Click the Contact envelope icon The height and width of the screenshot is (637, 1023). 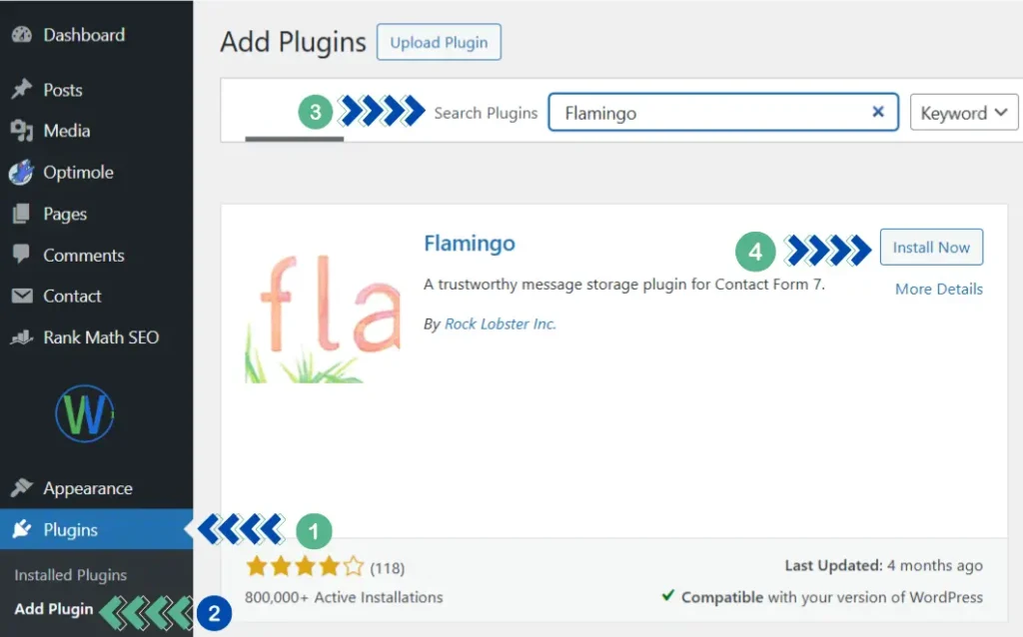click(21, 297)
